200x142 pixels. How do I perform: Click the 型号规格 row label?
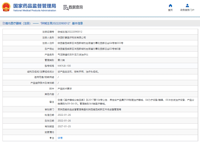pos(49,66)
